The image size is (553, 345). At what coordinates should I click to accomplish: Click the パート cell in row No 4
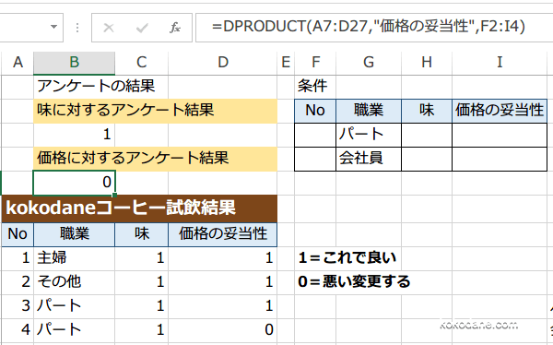[x=74, y=330]
